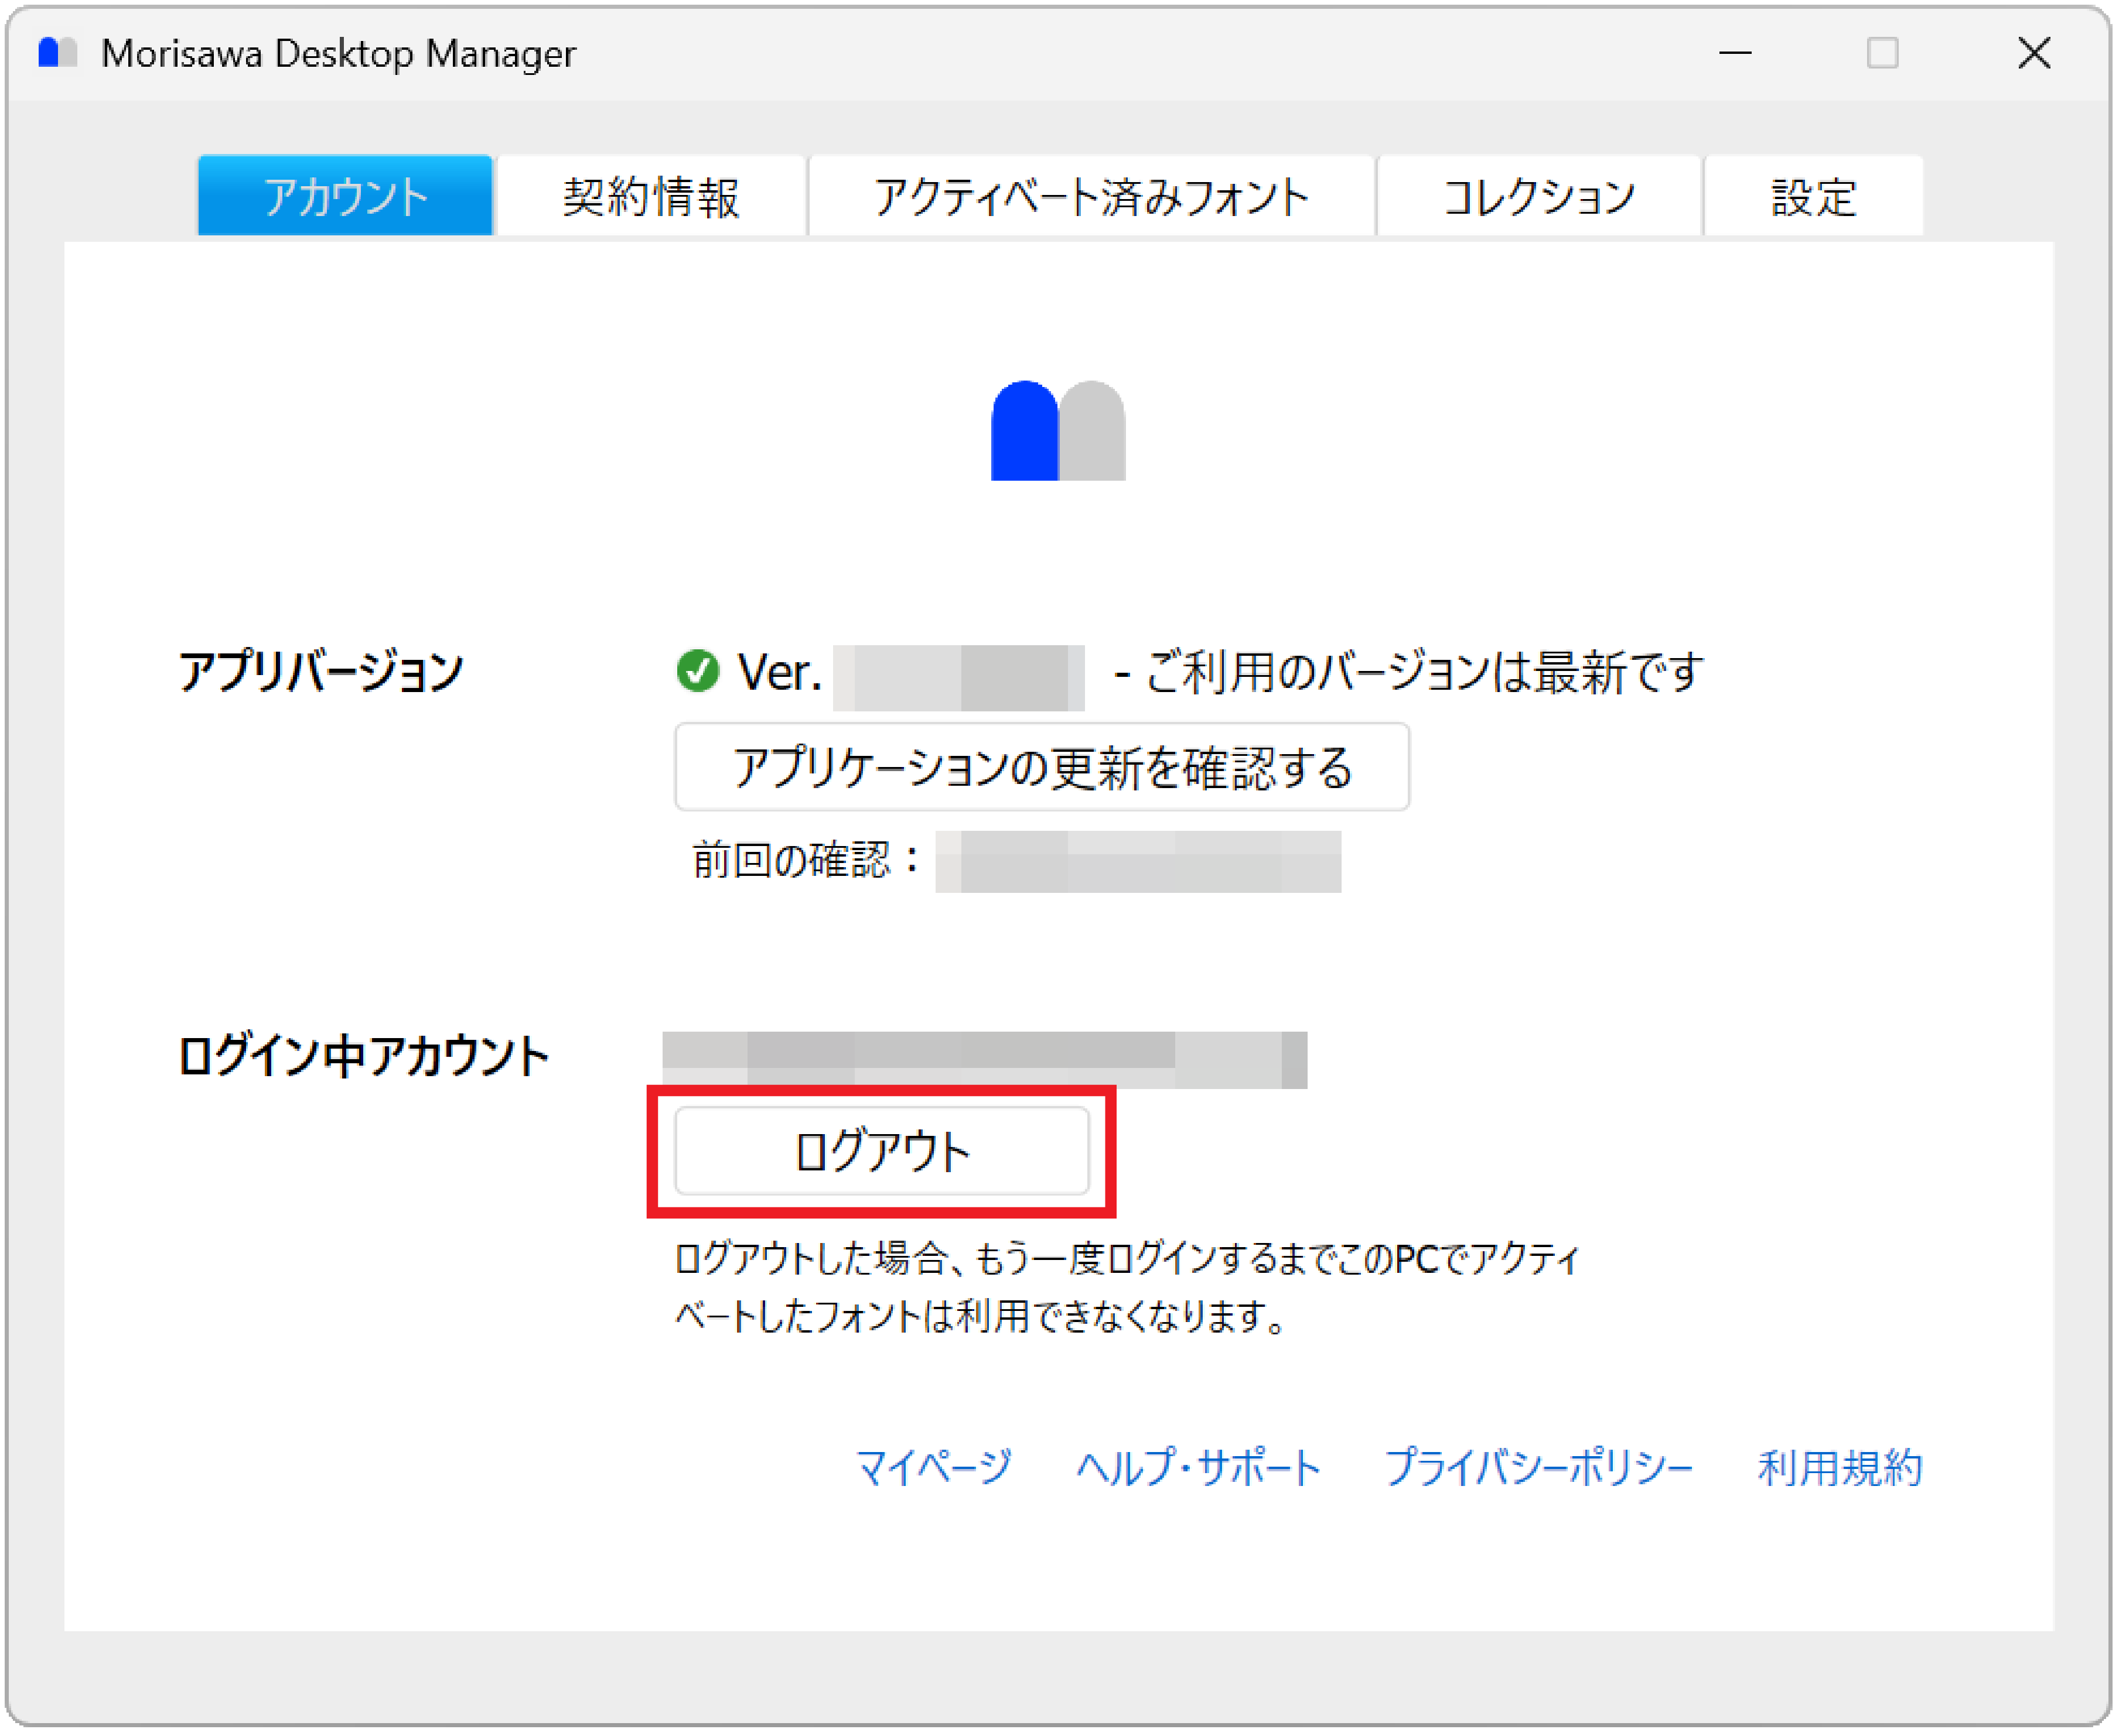Click the green checkmark version status icon
This screenshot has height=1736, width=2119.
tap(698, 673)
